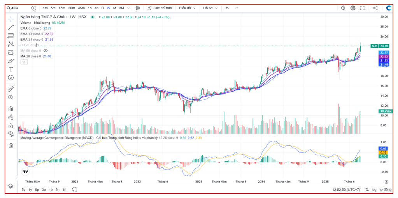Screen dimensions: 398x198
Task: Select the 1h timeframe
Action: coord(90,8)
